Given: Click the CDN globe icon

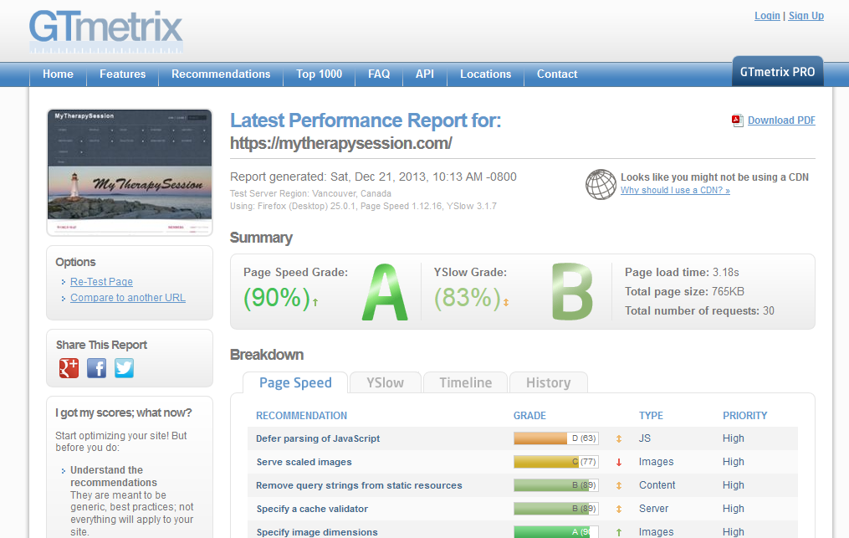Looking at the screenshot, I should [601, 184].
